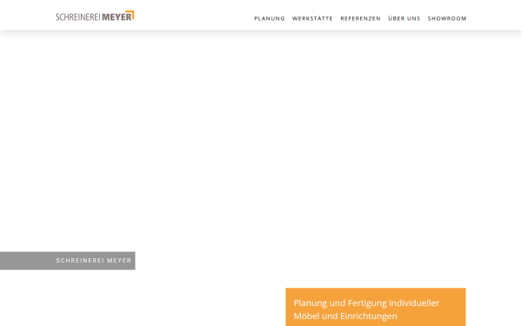Image resolution: width=522 pixels, height=326 pixels.
Task: Click the Schreinerei Meyer logo
Action: click(95, 16)
